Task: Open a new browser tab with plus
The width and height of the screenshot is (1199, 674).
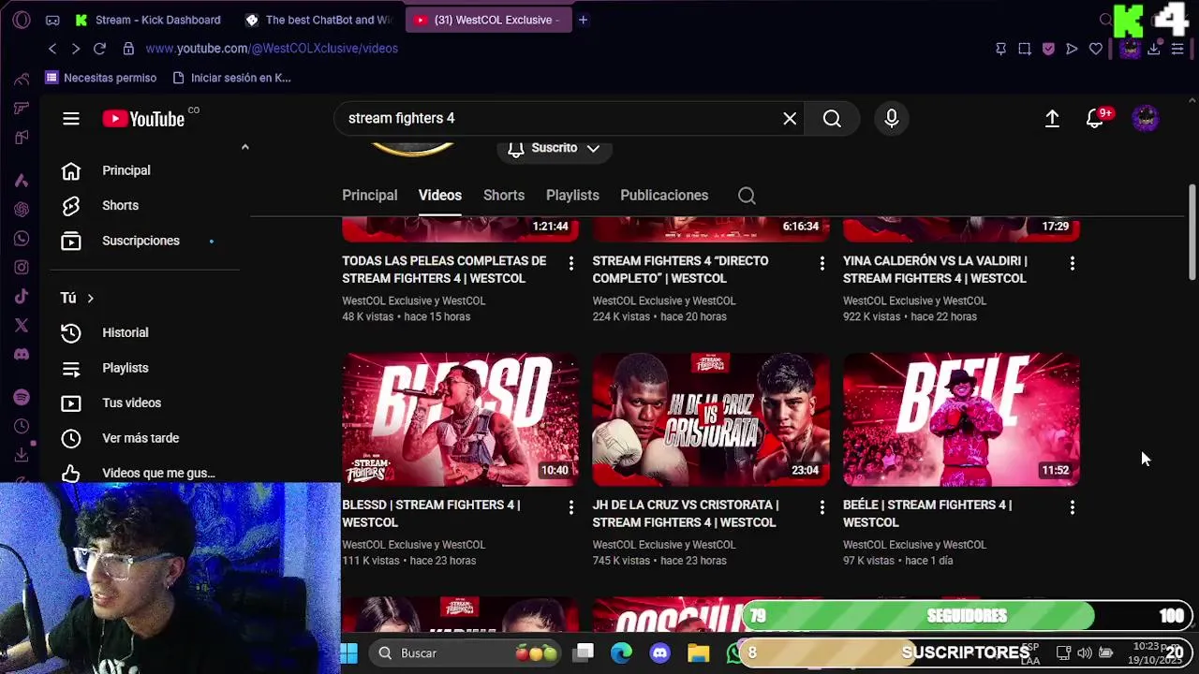Action: [x=583, y=20]
